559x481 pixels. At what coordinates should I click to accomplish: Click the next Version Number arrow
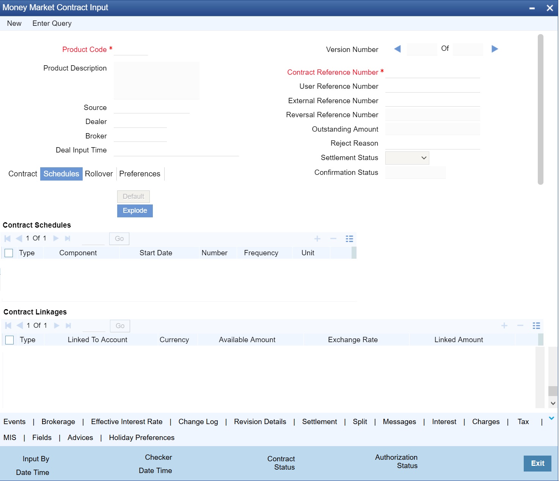(x=495, y=49)
